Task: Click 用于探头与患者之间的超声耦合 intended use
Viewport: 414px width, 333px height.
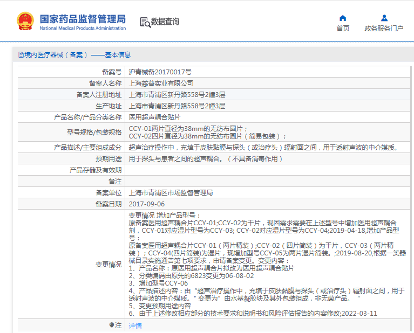Action: coord(206,159)
